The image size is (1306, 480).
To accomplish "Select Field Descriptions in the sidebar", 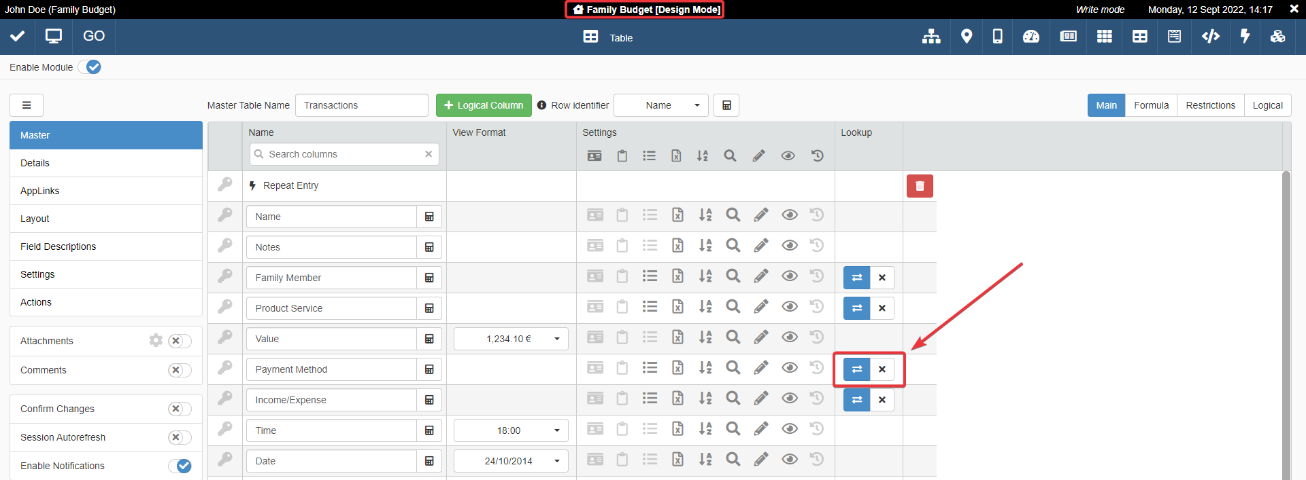I will tap(58, 246).
